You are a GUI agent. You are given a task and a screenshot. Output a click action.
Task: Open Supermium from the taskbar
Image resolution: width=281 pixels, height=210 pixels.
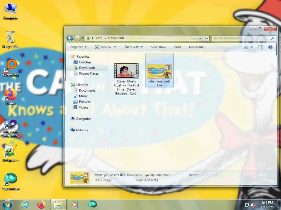tap(92, 205)
